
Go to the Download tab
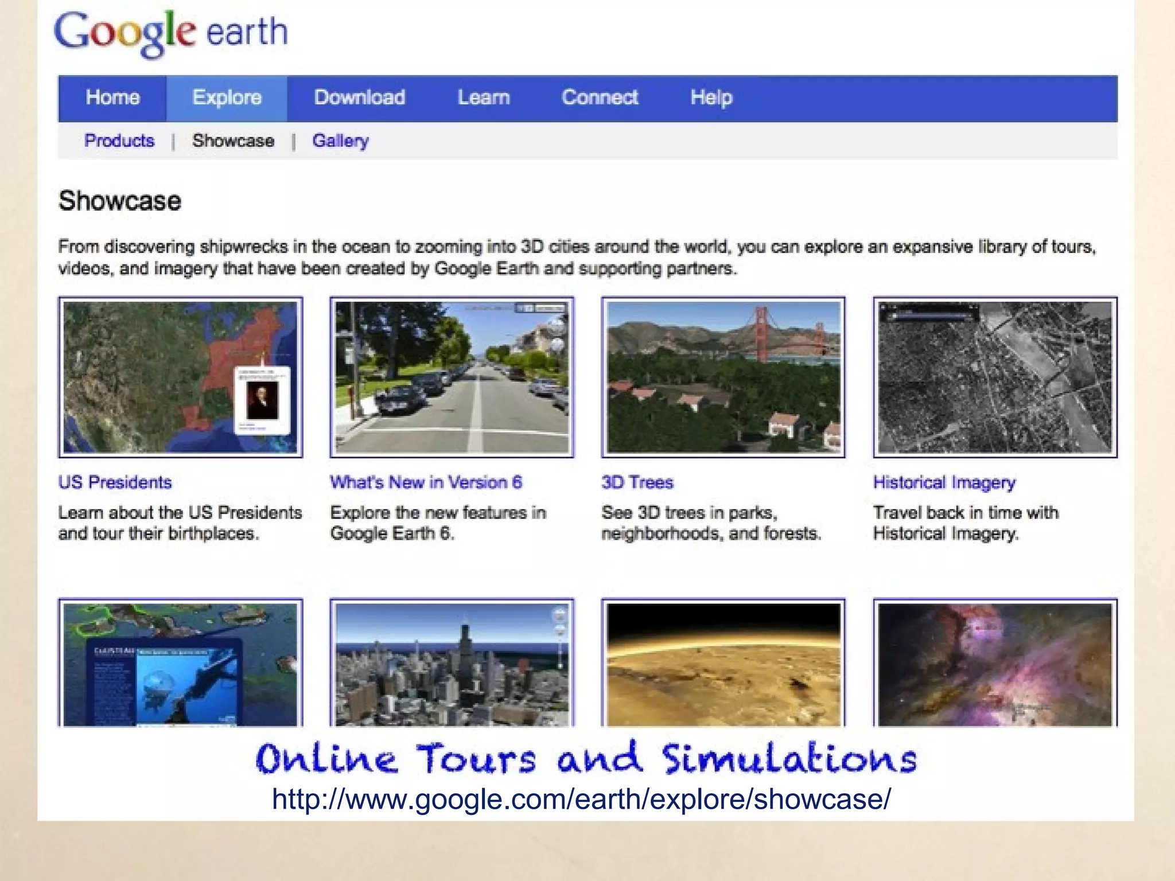[x=360, y=98]
